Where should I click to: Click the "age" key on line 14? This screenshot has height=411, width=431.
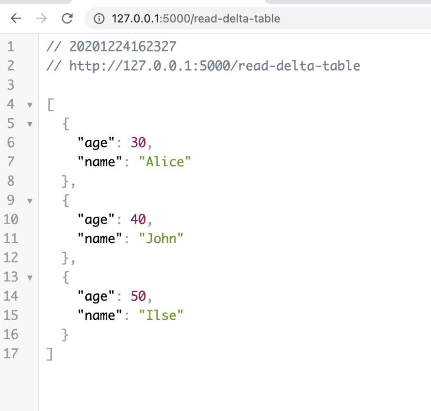pyautogui.click(x=96, y=297)
